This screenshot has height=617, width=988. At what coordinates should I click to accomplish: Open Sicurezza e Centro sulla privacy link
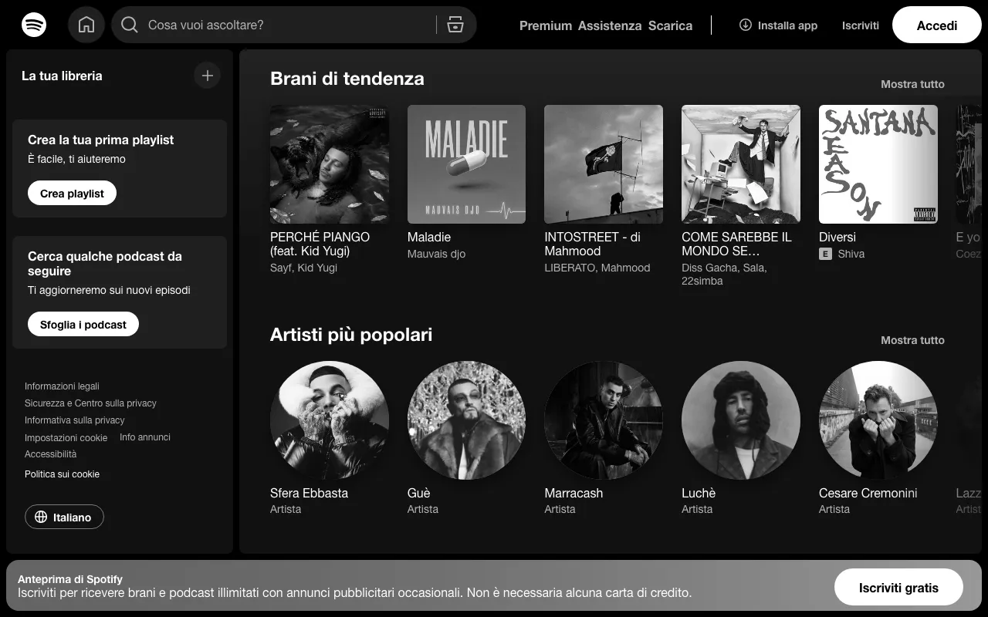pyautogui.click(x=90, y=403)
